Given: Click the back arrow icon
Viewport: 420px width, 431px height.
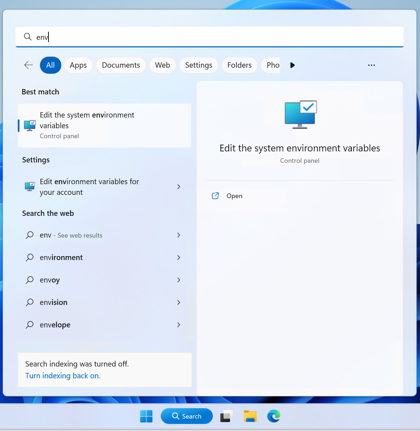Looking at the screenshot, I should (x=29, y=65).
